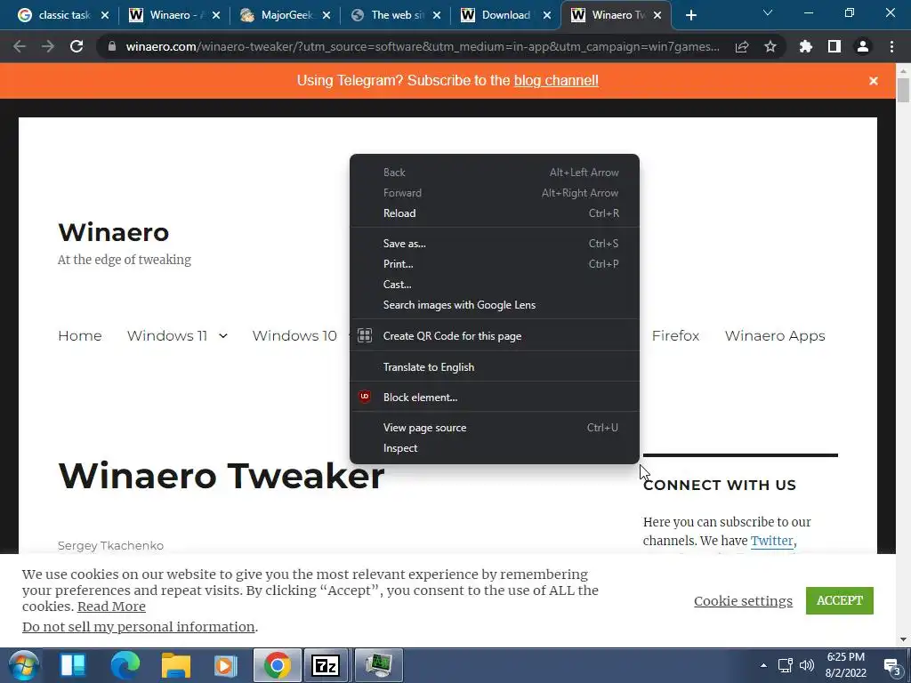Select Cast... from the context menu

(x=495, y=284)
